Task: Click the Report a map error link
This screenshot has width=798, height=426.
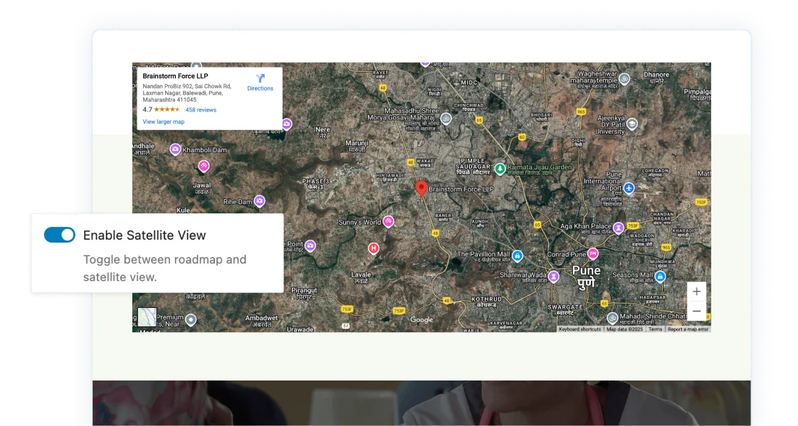Action: pos(688,329)
